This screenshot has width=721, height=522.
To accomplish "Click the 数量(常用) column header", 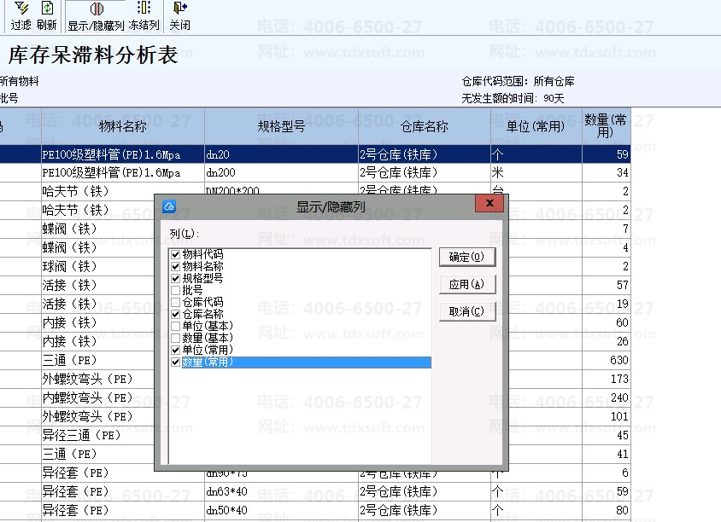I will pos(606,126).
